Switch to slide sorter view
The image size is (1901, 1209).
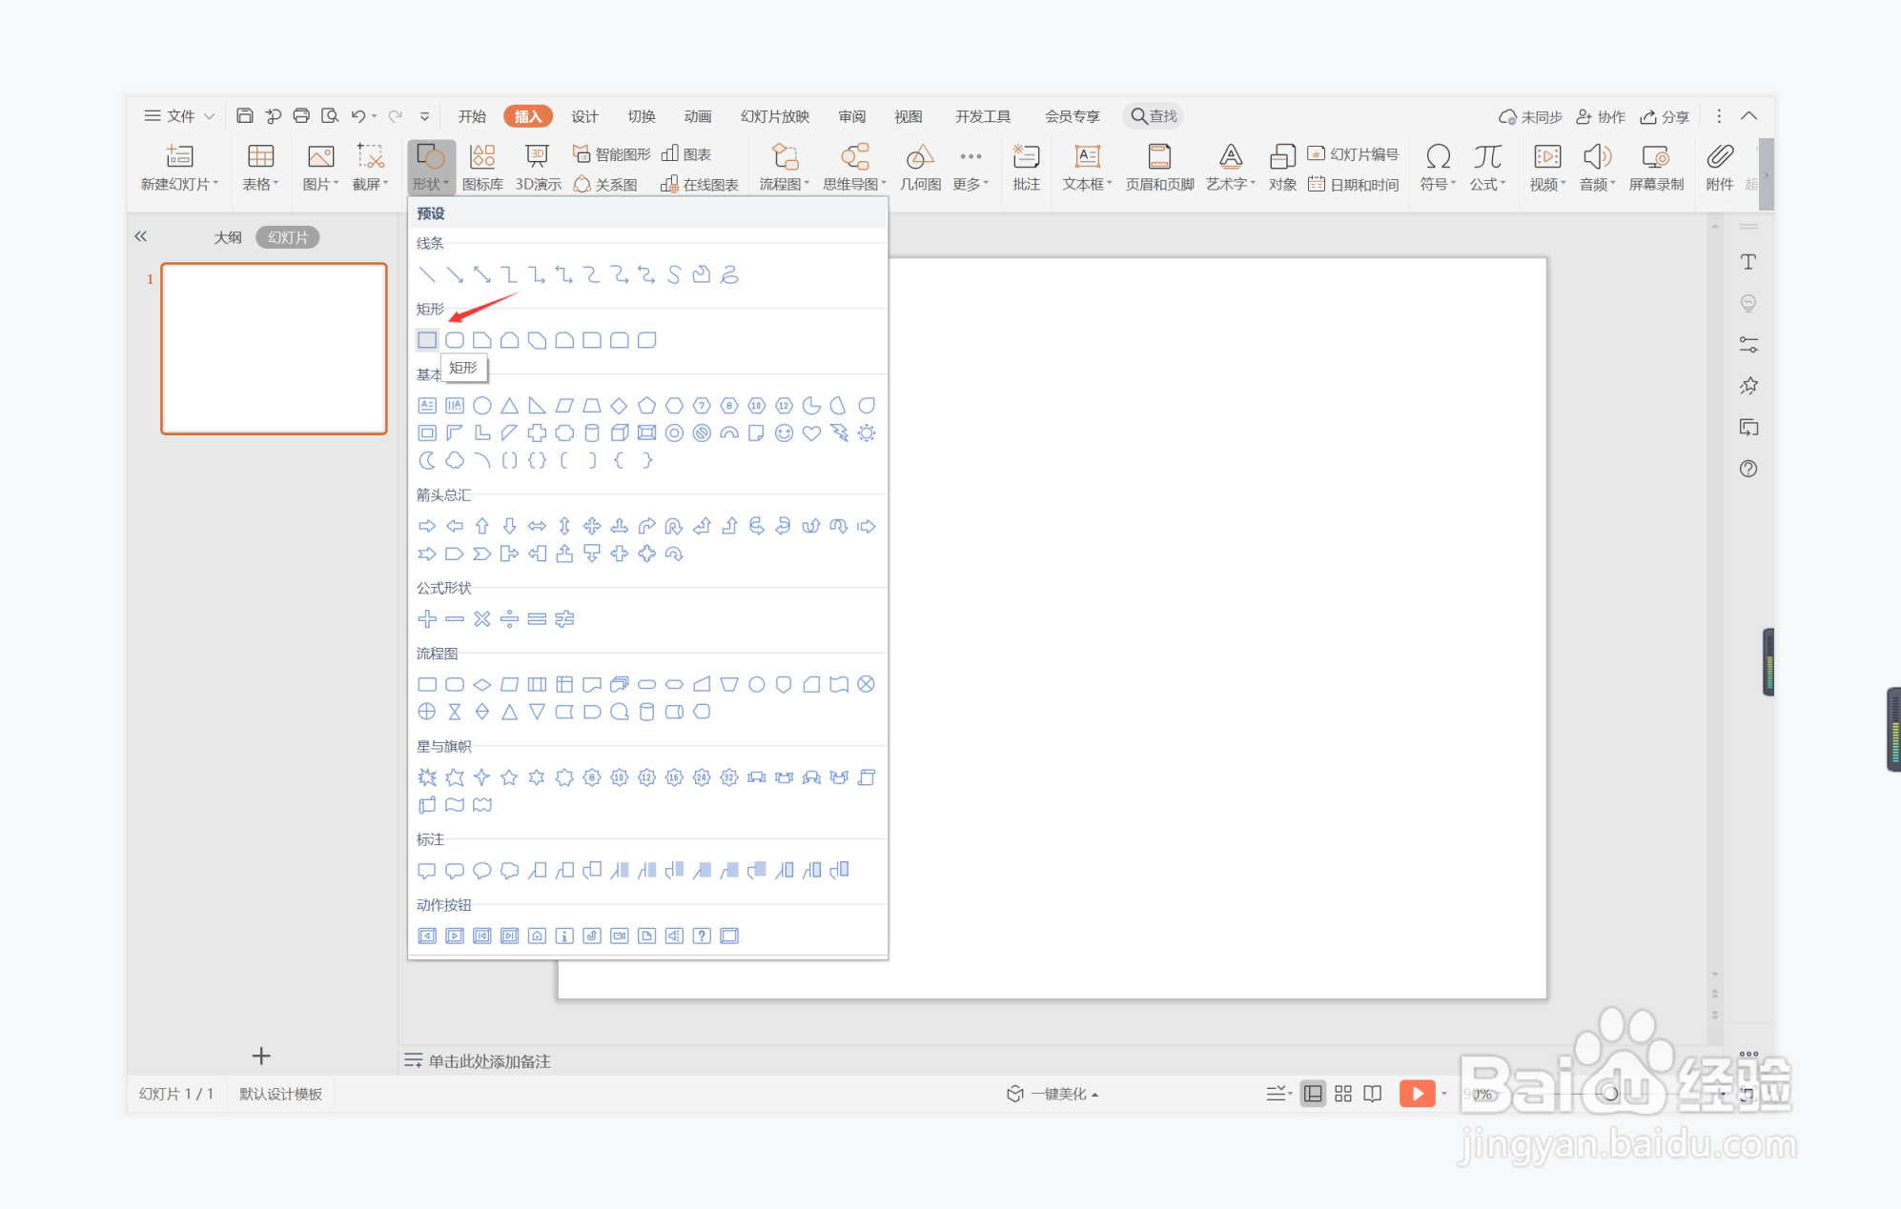1343,1094
